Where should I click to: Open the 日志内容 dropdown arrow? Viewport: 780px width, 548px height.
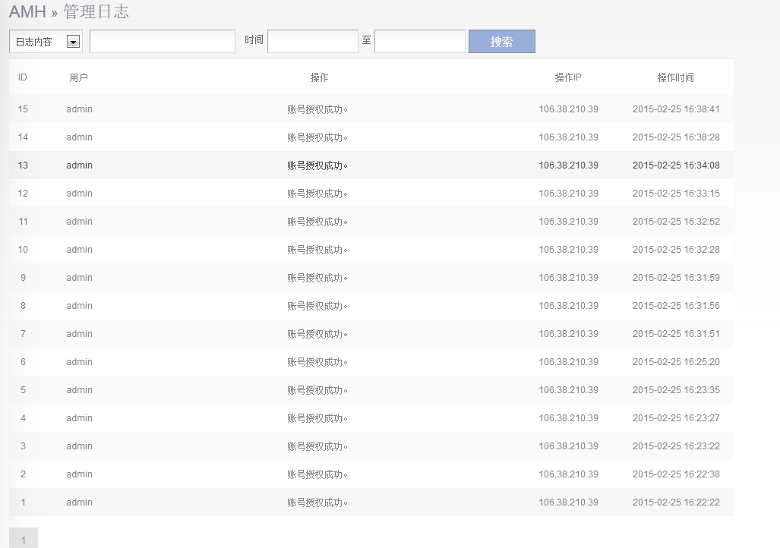(74, 42)
